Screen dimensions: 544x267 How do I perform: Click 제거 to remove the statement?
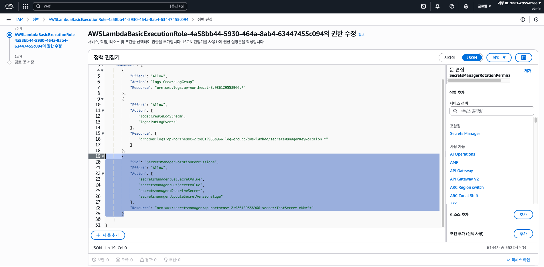click(x=528, y=71)
